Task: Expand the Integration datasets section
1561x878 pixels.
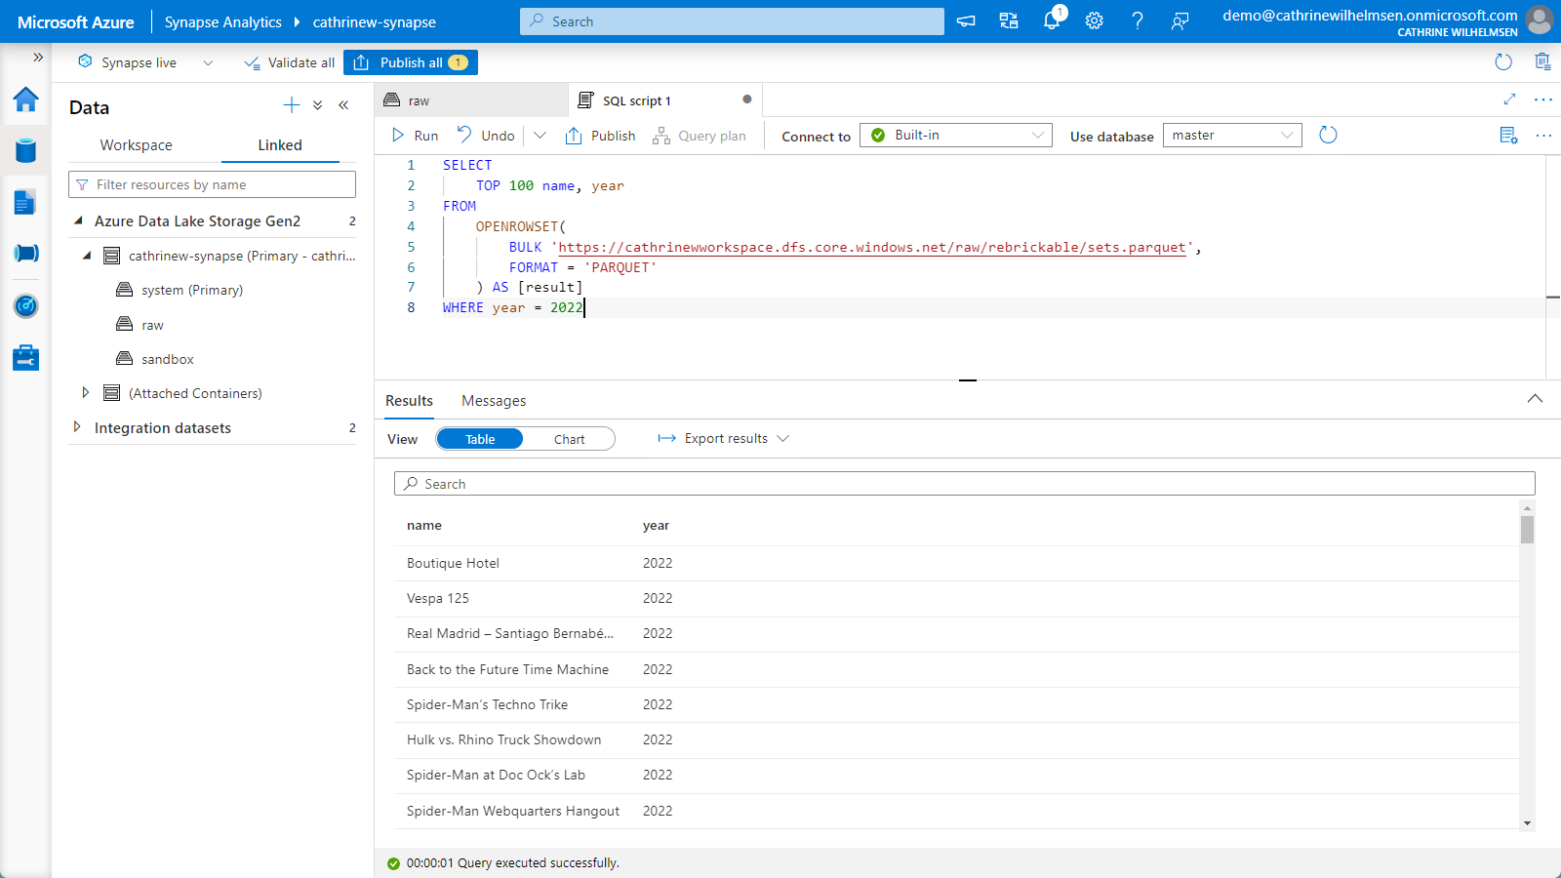Action: 77,427
